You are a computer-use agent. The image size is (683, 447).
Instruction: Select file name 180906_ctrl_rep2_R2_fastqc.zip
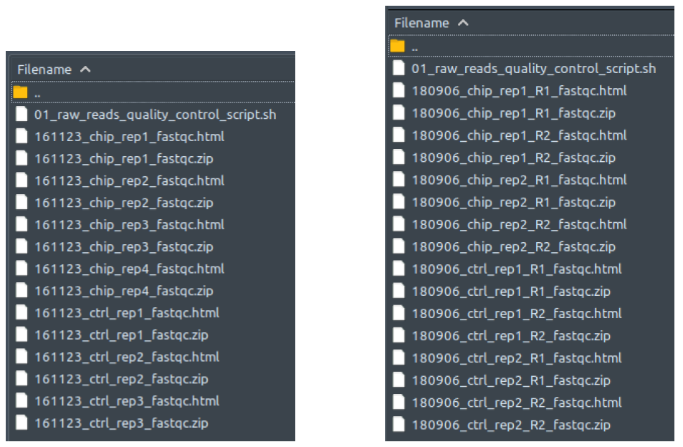pyautogui.click(x=511, y=425)
